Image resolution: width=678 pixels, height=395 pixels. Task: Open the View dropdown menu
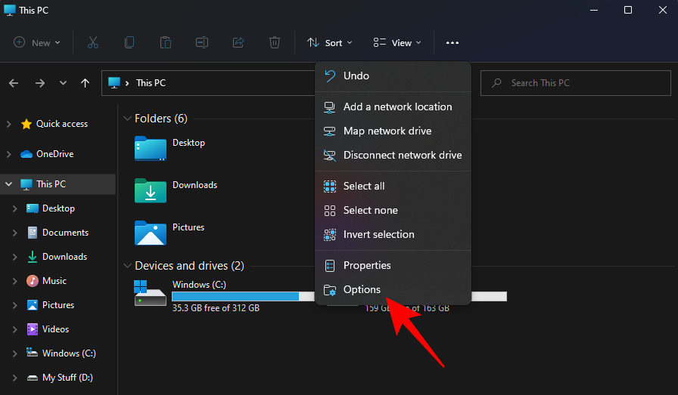(x=398, y=43)
